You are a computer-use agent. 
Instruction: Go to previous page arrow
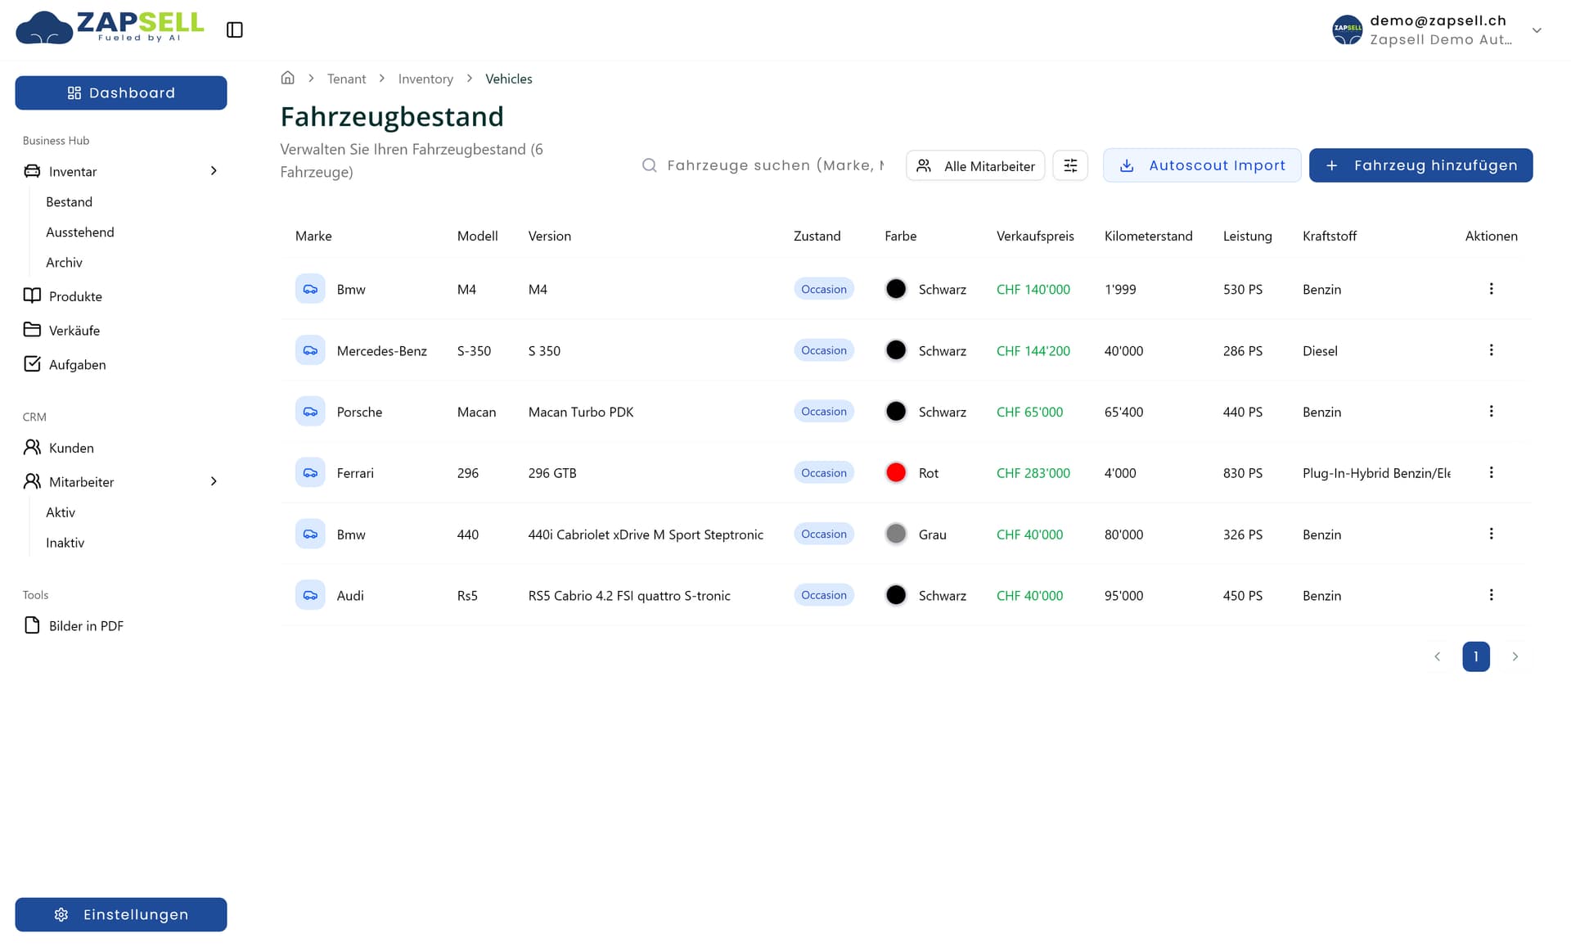tap(1437, 656)
